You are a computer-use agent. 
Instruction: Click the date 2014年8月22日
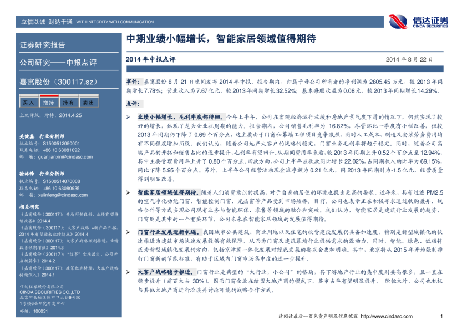(x=409, y=59)
